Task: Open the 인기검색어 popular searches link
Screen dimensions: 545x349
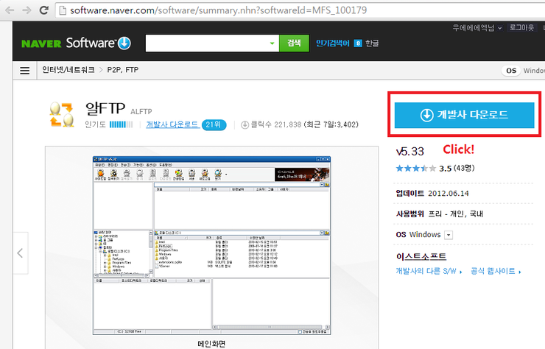Action: coord(333,43)
